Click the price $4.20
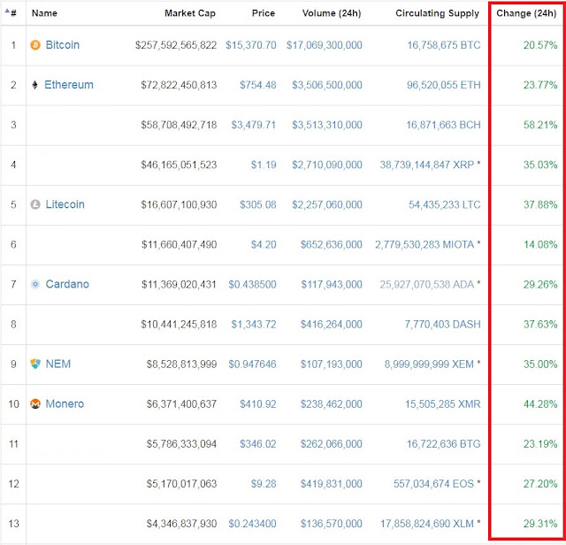The width and height of the screenshot is (566, 545). pos(264,244)
